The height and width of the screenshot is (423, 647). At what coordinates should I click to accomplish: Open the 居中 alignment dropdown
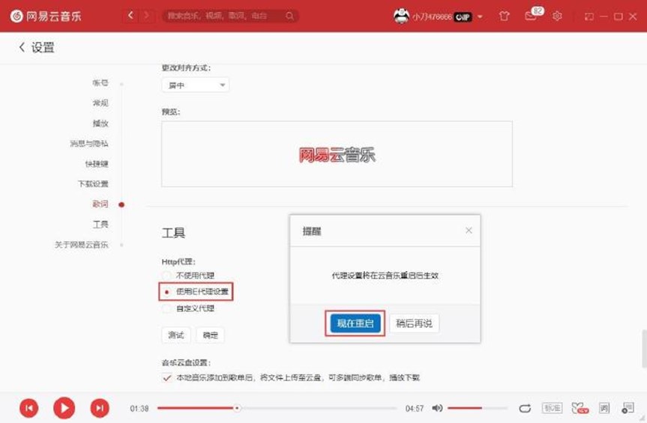[x=196, y=85]
